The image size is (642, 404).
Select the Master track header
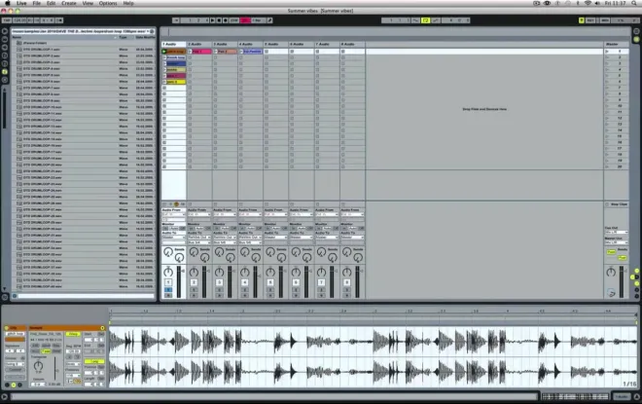point(616,44)
